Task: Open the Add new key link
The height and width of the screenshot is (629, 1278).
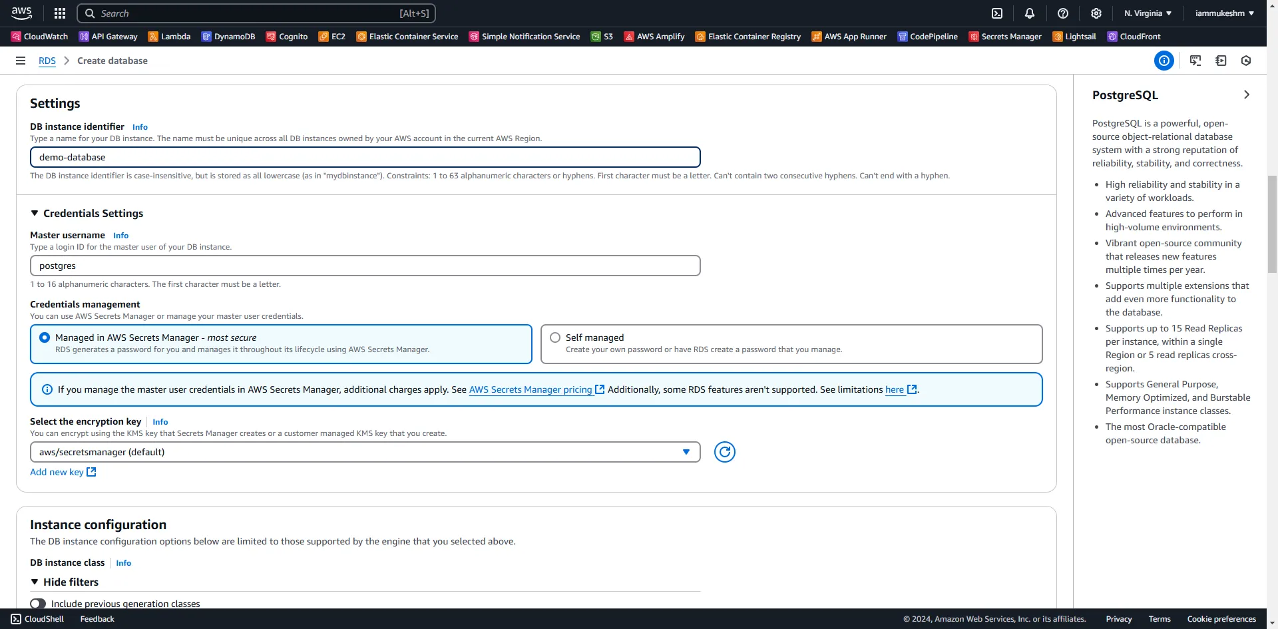Action: pyautogui.click(x=57, y=471)
